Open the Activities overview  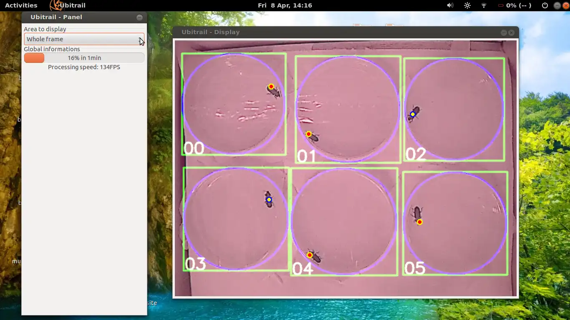pyautogui.click(x=21, y=5)
